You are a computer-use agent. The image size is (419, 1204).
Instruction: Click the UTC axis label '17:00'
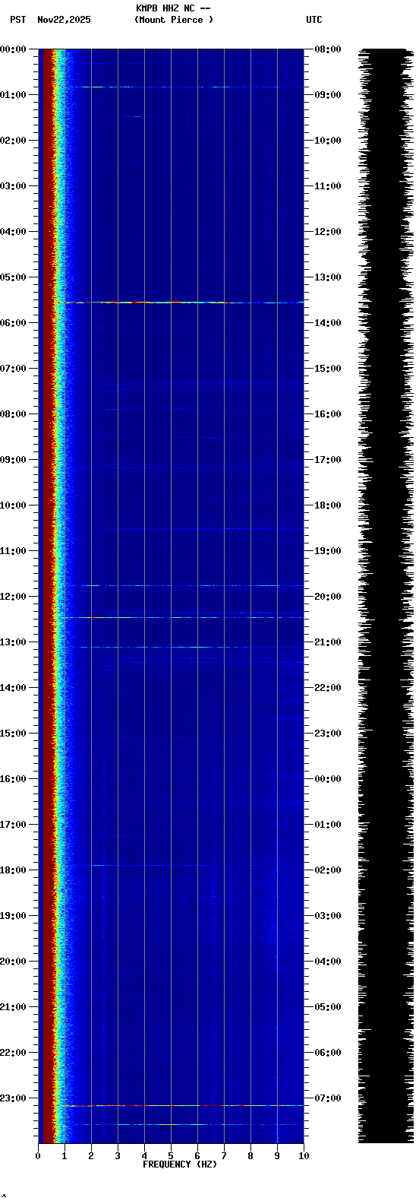[327, 460]
